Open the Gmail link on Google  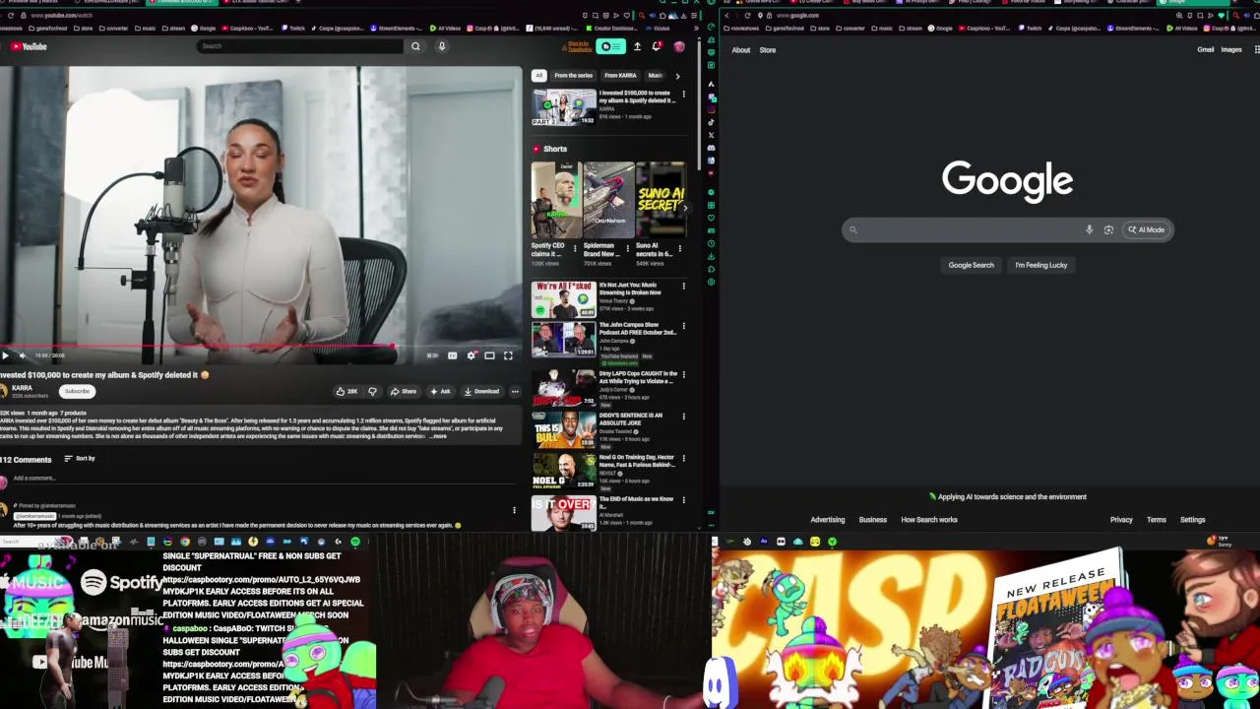coord(1205,50)
